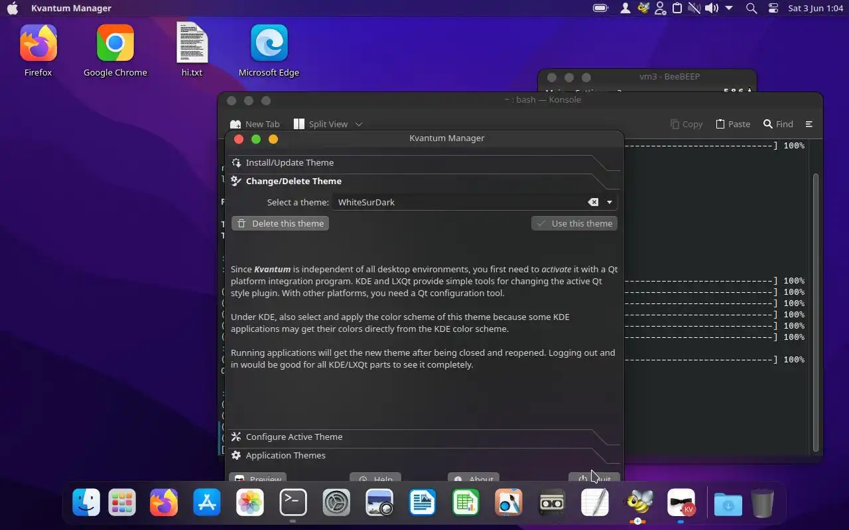
Task: Click the Kvantum Manager menu bar title
Action: pyautogui.click(x=71, y=9)
